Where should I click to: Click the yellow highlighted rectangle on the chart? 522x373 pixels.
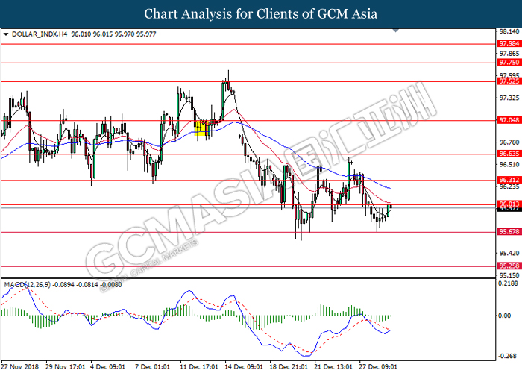pos(202,128)
